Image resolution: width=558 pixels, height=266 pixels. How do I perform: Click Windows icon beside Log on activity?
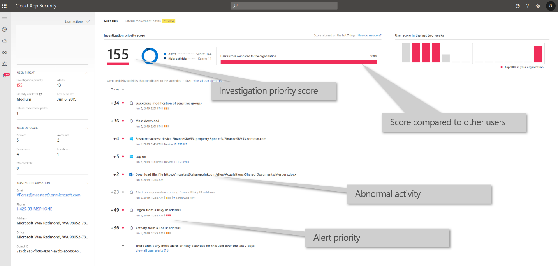[x=131, y=157]
